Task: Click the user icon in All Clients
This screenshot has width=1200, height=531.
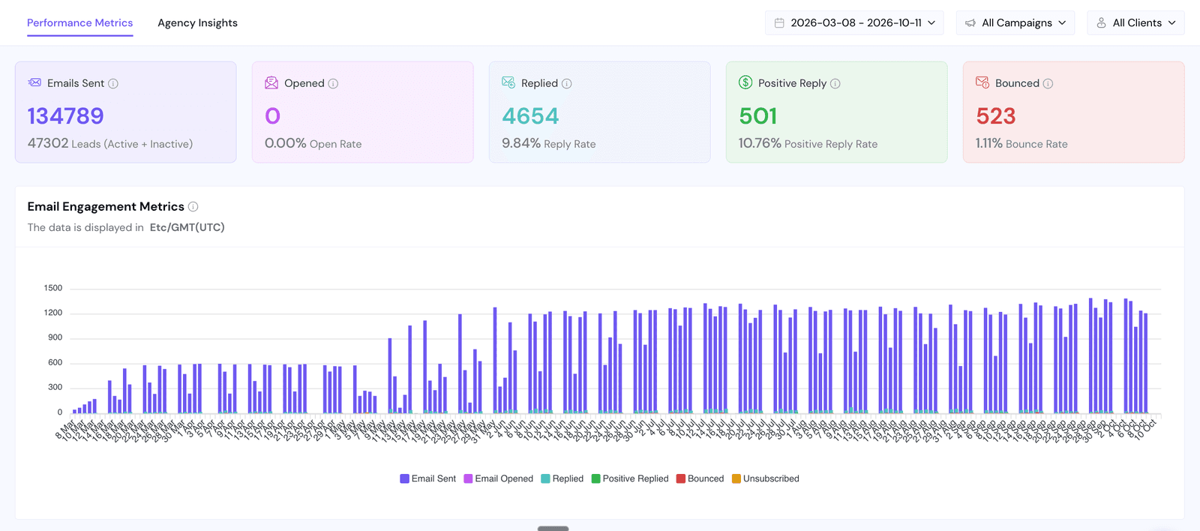Action: tap(1101, 23)
